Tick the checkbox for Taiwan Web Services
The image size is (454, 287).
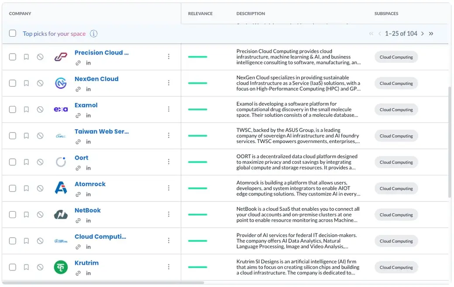13,136
